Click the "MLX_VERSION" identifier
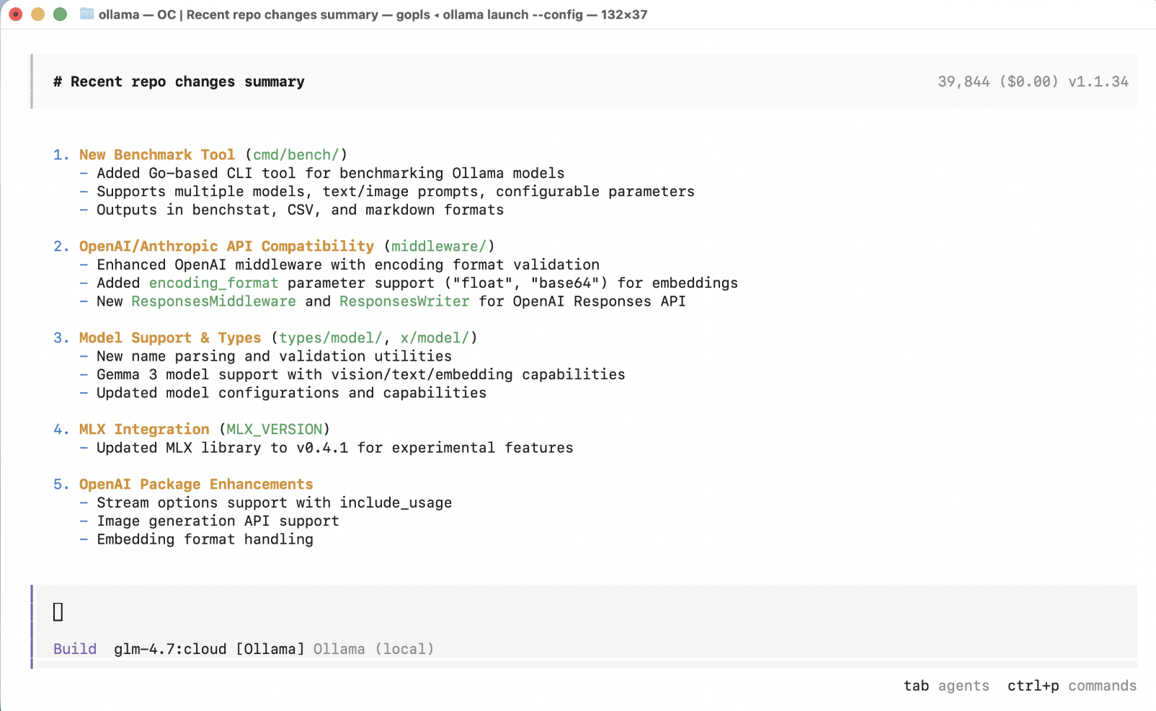The height and width of the screenshot is (711, 1156). point(275,429)
